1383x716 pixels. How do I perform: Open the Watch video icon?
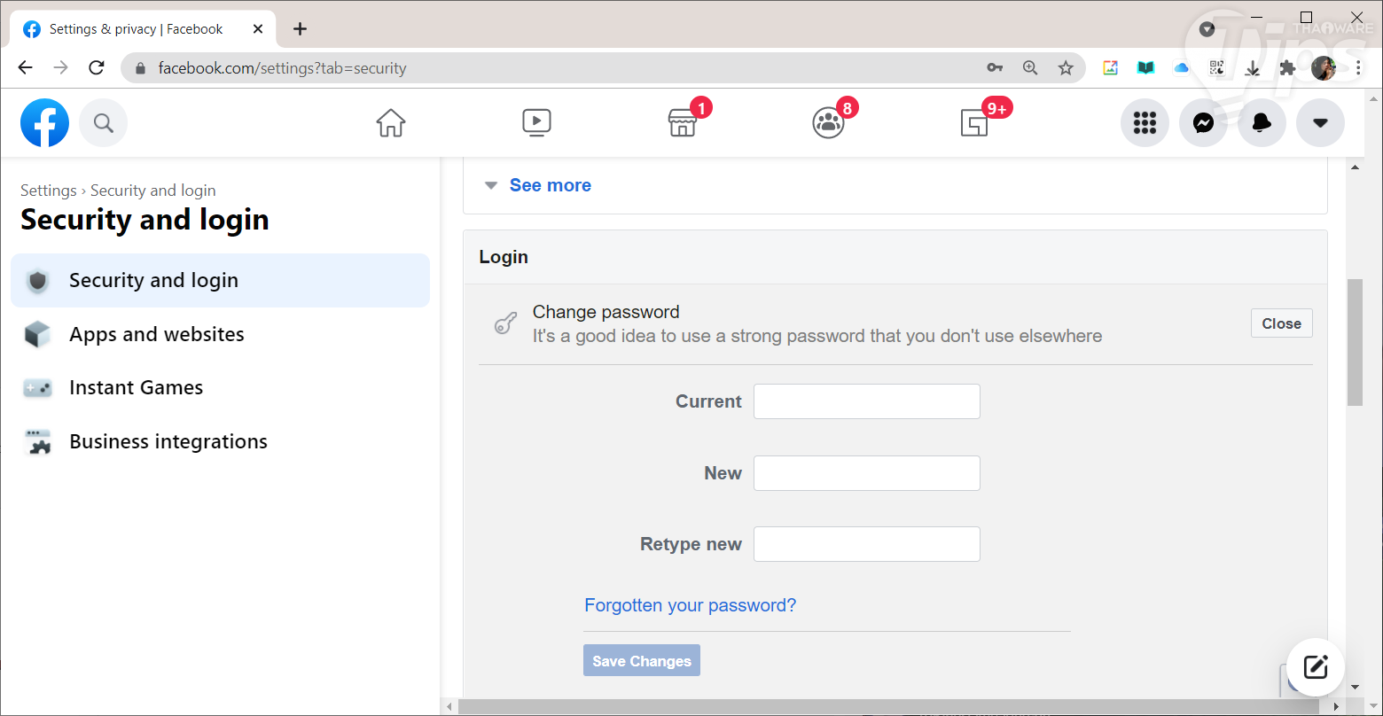click(536, 122)
